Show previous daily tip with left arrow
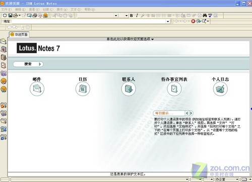This screenshot has width=252, height=182. coord(187,113)
